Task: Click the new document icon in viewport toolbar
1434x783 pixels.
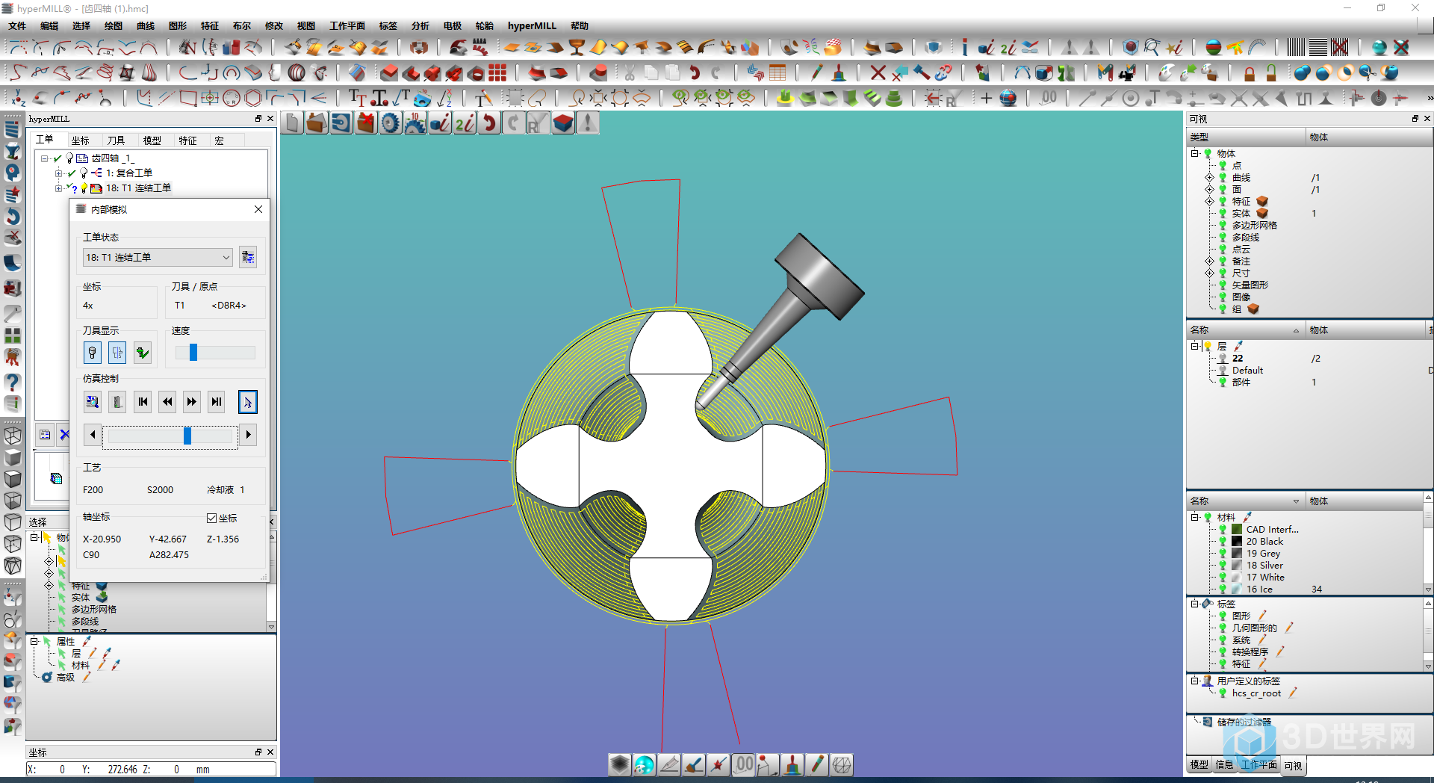Action: pyautogui.click(x=293, y=123)
